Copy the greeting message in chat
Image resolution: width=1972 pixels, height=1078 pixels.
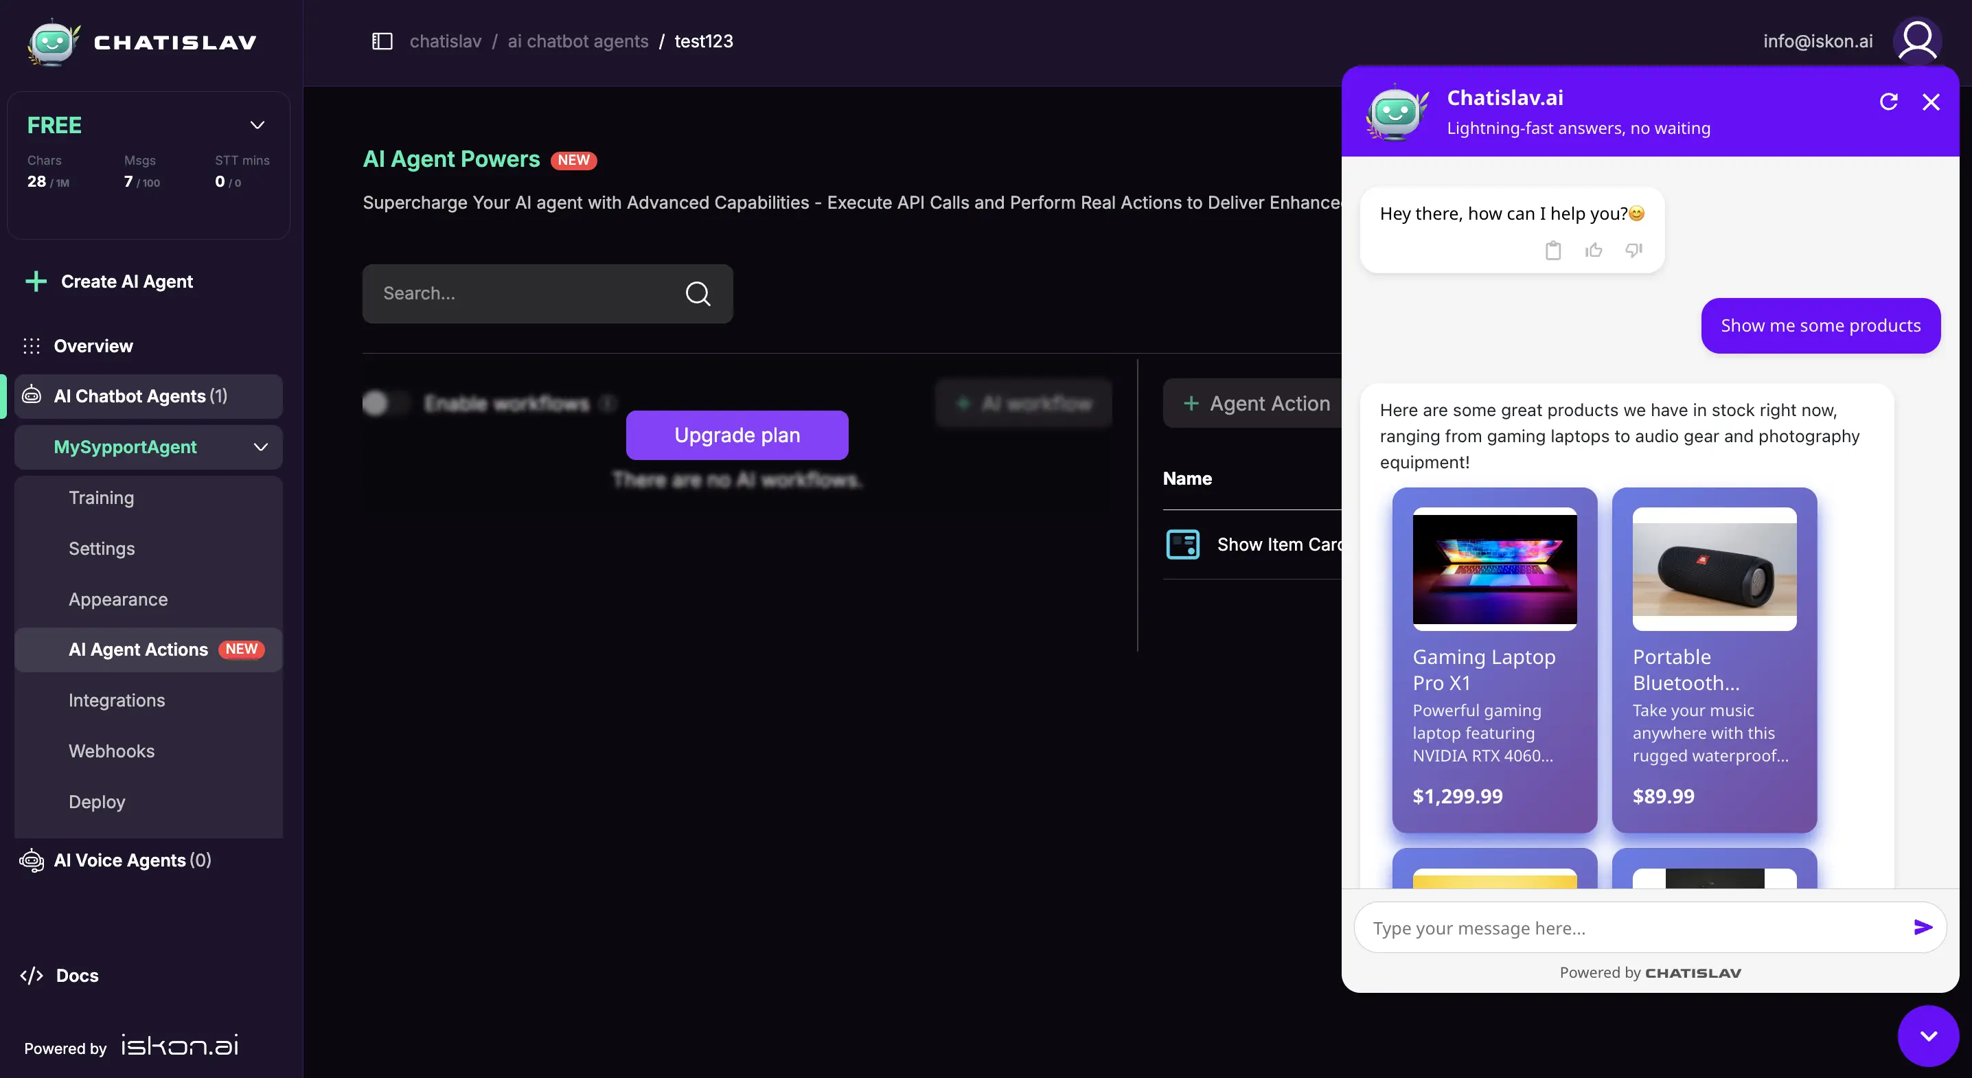pos(1553,251)
